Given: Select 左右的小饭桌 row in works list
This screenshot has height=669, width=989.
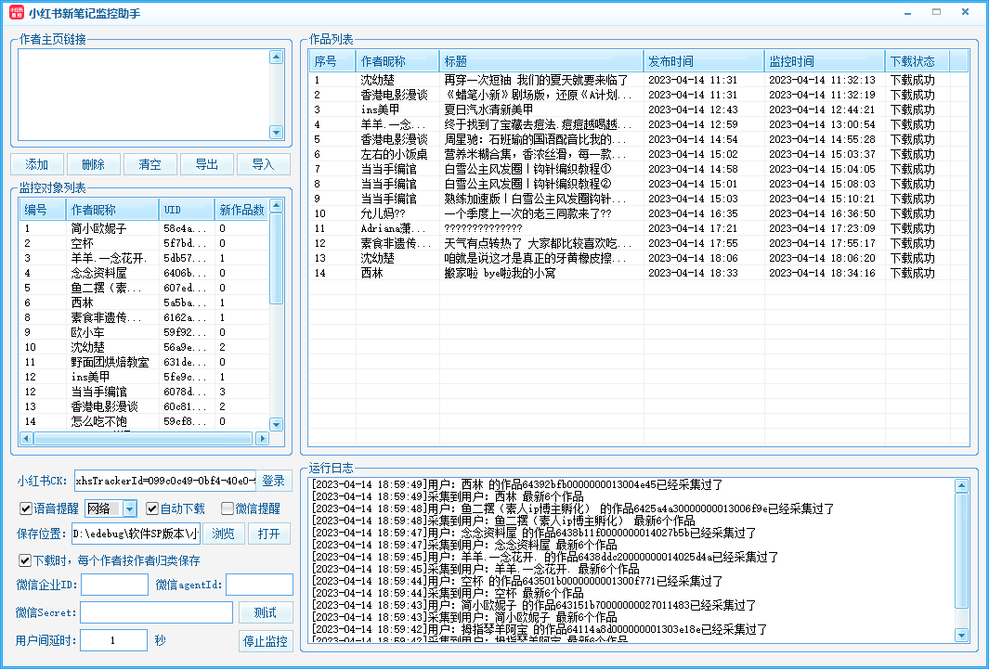Looking at the screenshot, I should (638, 154).
